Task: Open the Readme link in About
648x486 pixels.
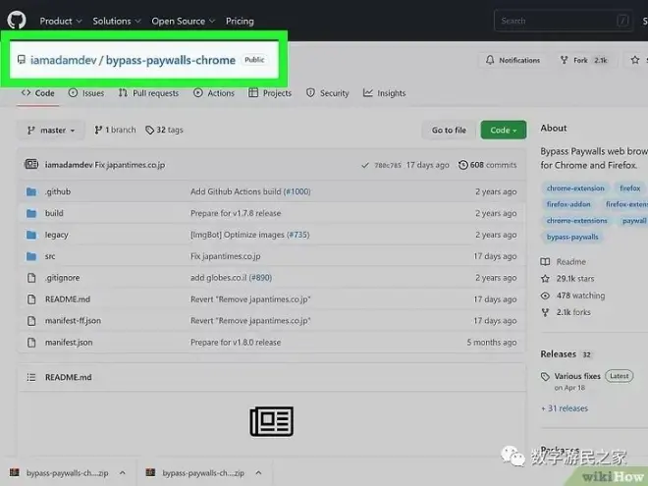Action: click(x=564, y=261)
